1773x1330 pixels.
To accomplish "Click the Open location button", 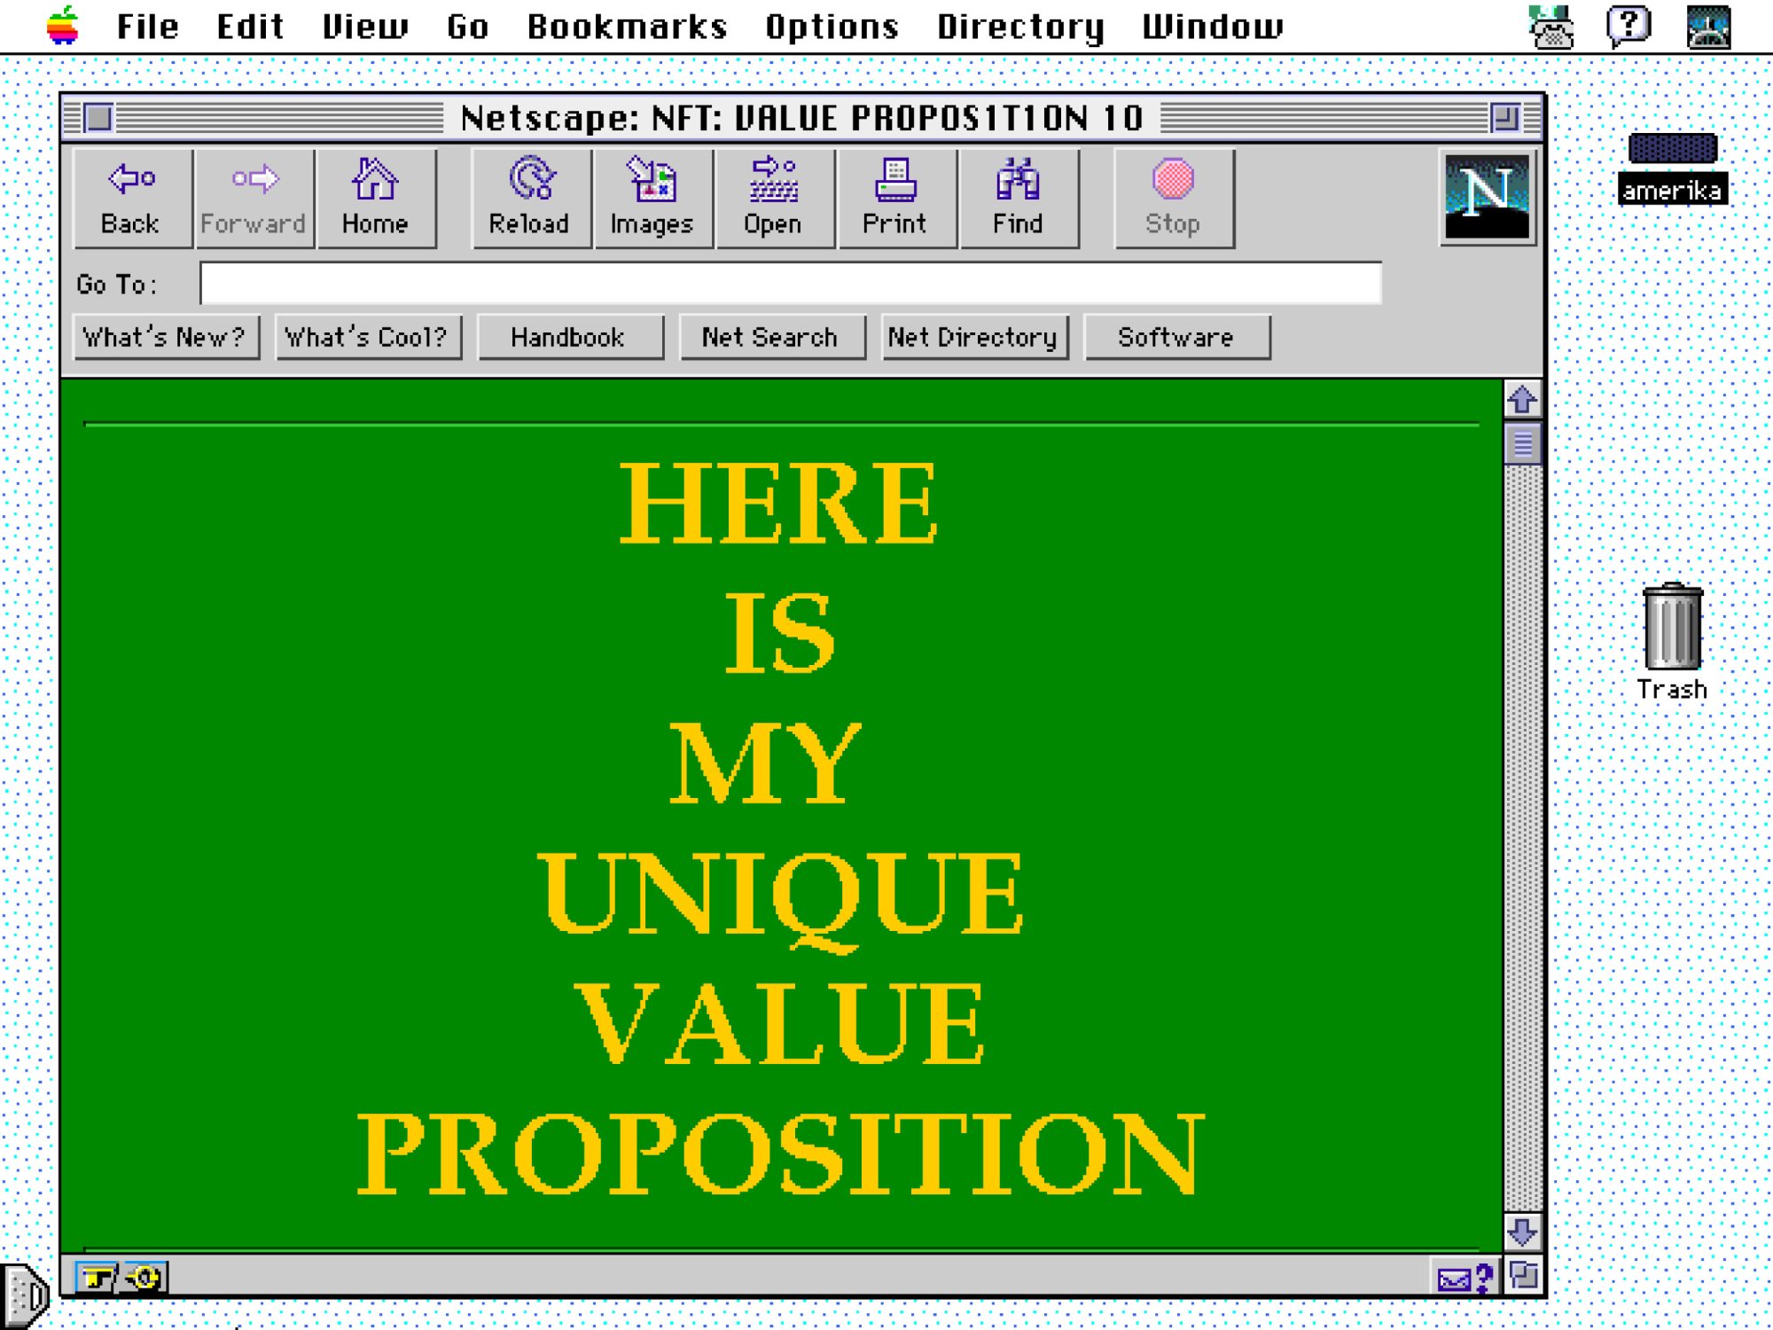I will pos(774,199).
